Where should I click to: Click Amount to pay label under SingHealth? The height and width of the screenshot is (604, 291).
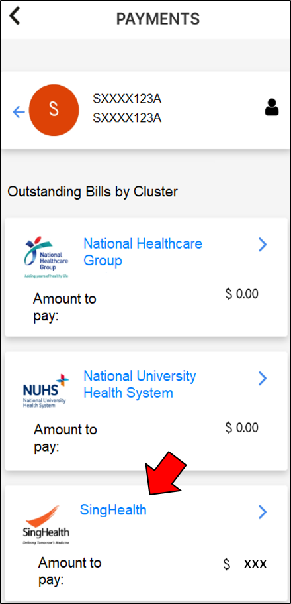coord(69,572)
